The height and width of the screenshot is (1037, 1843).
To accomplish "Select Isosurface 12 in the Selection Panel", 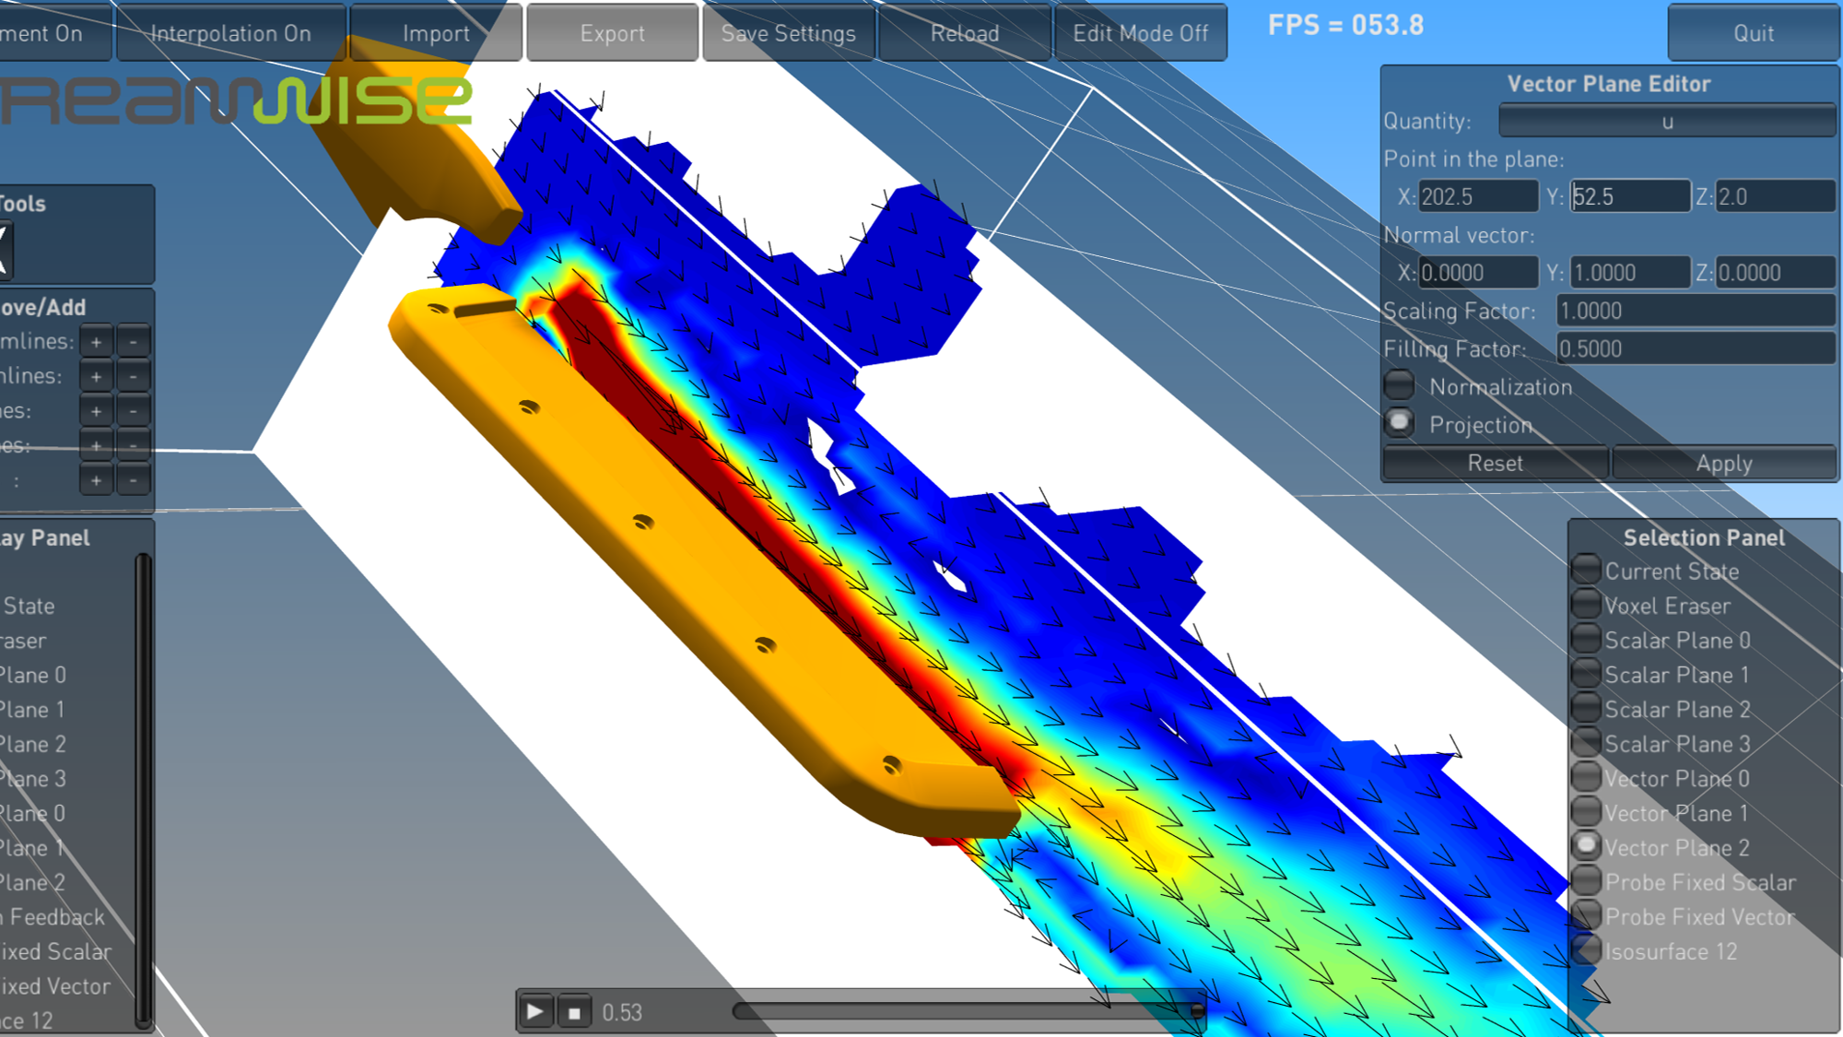I will pos(1586,949).
